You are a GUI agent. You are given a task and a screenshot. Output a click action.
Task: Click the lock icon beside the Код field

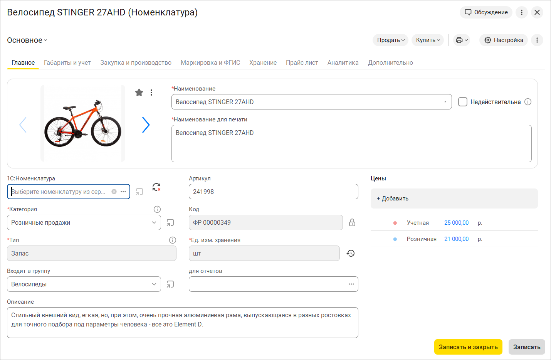tap(352, 222)
